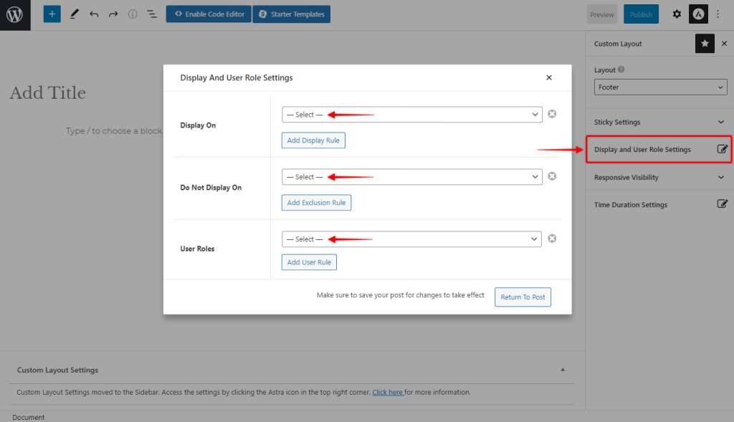Clear the User Roles selection with the X circle
The image size is (734, 422).
tap(552, 238)
